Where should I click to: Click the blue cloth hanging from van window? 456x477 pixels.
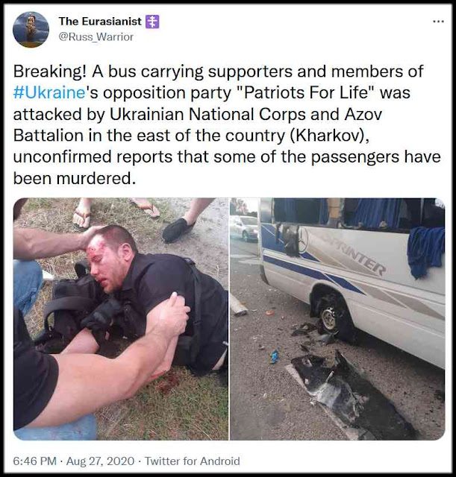pyautogui.click(x=425, y=251)
